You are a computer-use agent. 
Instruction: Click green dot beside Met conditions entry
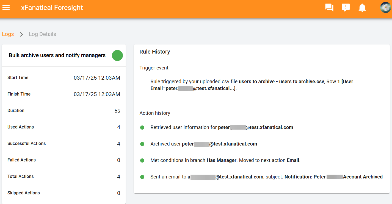coord(142,160)
